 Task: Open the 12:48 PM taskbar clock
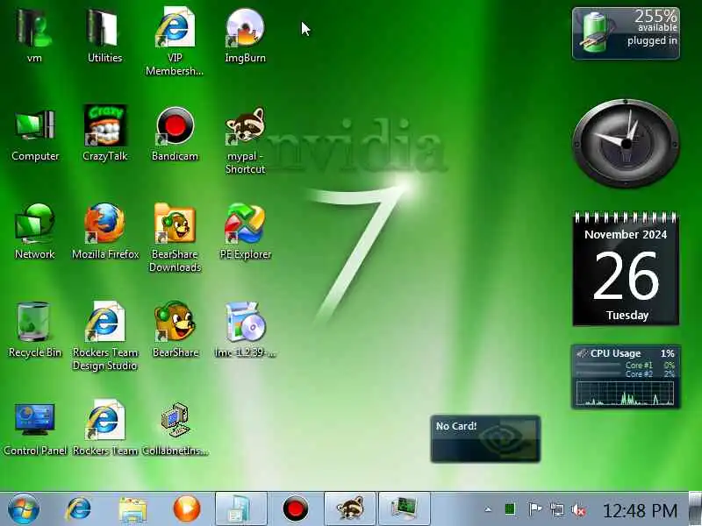click(641, 510)
